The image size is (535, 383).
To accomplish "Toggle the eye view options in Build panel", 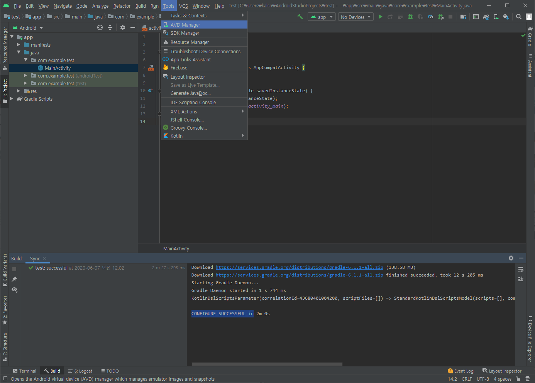I will (14, 289).
